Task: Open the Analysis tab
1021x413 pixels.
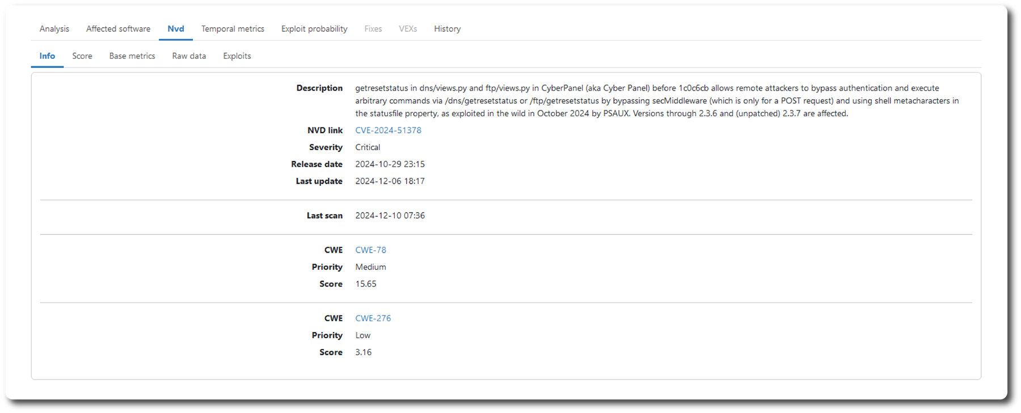Action: pyautogui.click(x=54, y=29)
